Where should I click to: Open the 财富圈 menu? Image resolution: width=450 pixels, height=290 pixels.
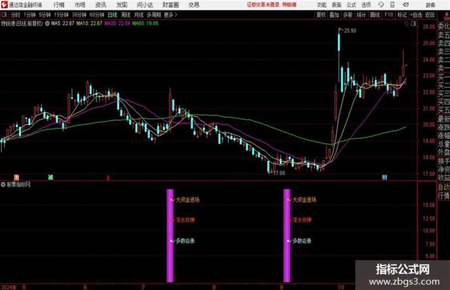170,5
